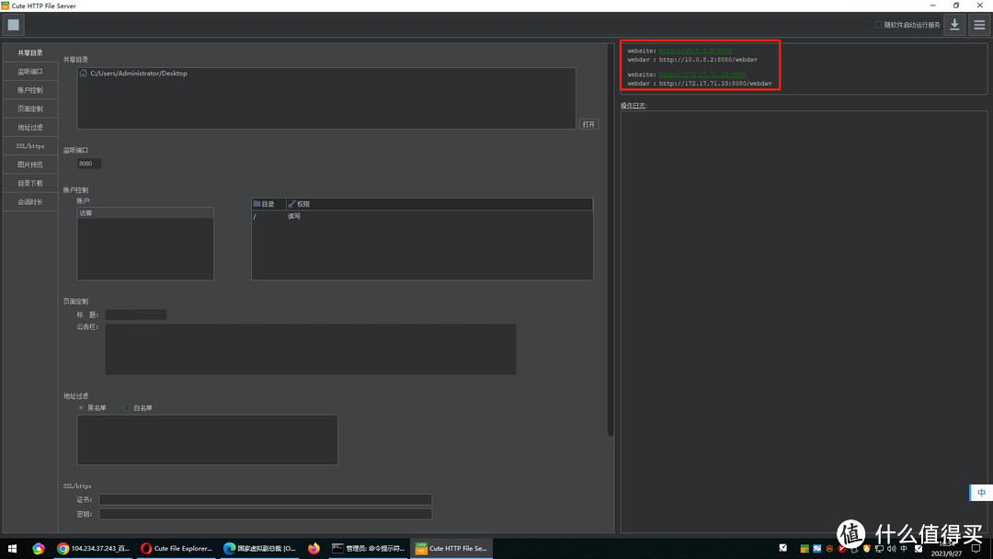Click the 读写 permission cell
Image resolution: width=993 pixels, height=559 pixels.
pos(294,216)
